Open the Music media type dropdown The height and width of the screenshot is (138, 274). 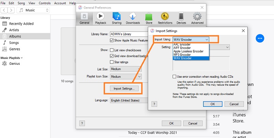point(33,10)
